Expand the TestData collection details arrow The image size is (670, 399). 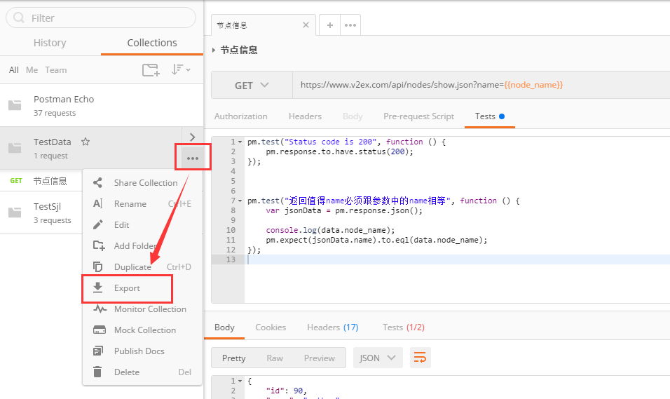click(x=192, y=137)
